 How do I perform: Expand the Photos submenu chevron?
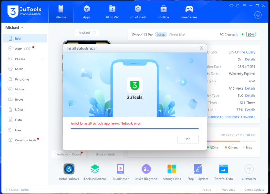(43, 59)
